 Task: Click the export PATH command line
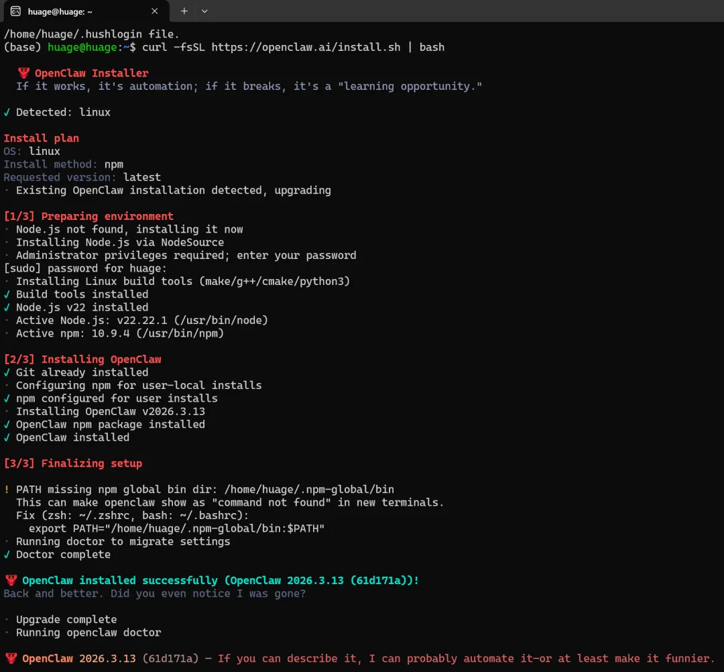click(177, 528)
